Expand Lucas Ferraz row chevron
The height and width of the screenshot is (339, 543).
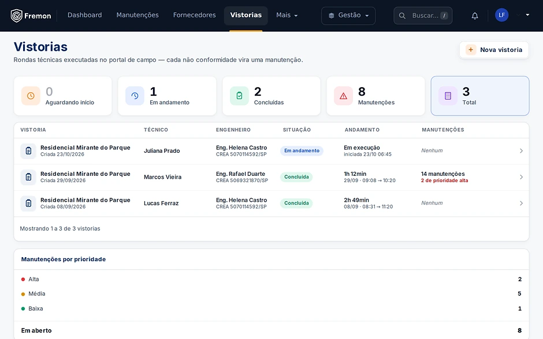tap(521, 204)
